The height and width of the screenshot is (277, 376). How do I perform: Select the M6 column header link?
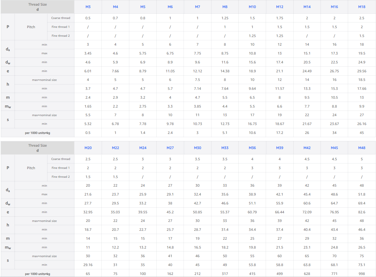pyautogui.click(x=170, y=7)
